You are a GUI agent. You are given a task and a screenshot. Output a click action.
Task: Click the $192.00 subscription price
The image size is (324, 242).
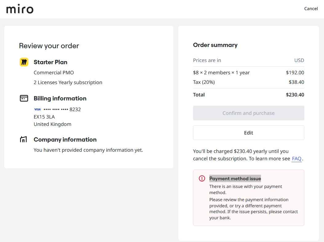point(295,72)
